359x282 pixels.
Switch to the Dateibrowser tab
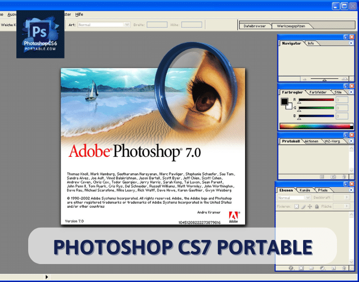point(254,26)
